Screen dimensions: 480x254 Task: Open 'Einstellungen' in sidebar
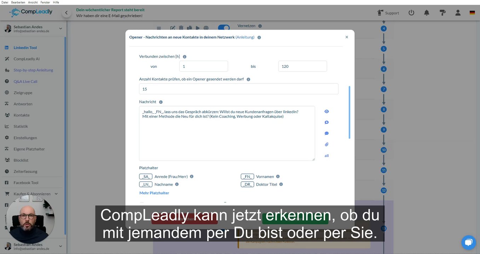(25, 138)
